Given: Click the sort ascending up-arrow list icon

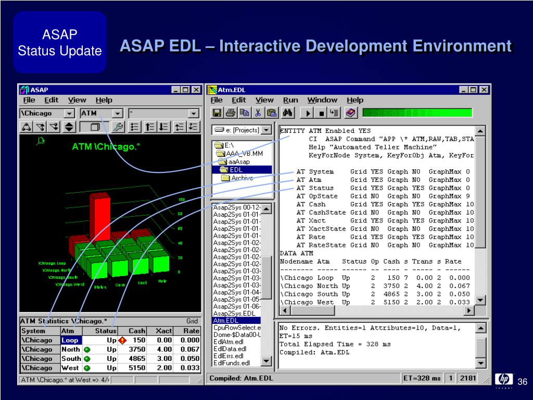Looking at the screenshot, I should pos(149,127).
